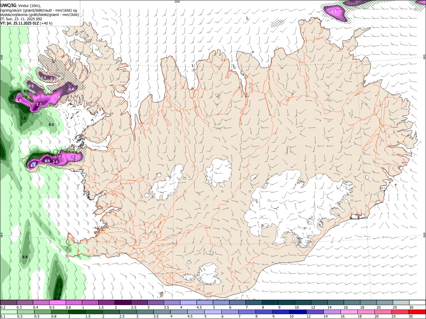Click the 'Vindur (10m)' text in the header
The height and width of the screenshot is (319, 426).
29,6
